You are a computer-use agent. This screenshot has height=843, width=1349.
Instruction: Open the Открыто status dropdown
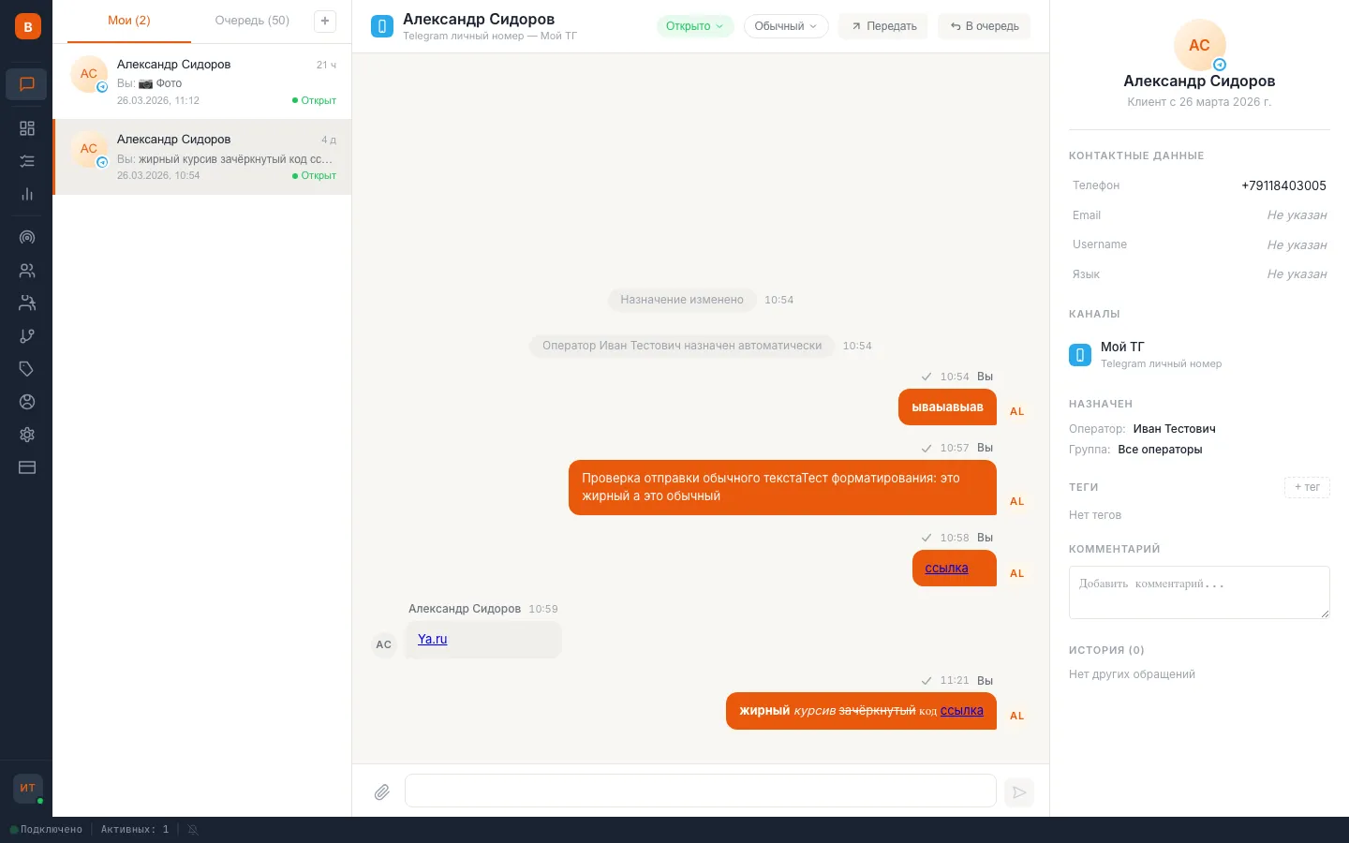[694, 26]
